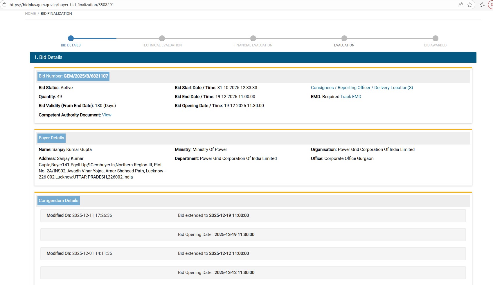View the Competent Authority Document
This screenshot has height=285, width=493.
click(107, 115)
